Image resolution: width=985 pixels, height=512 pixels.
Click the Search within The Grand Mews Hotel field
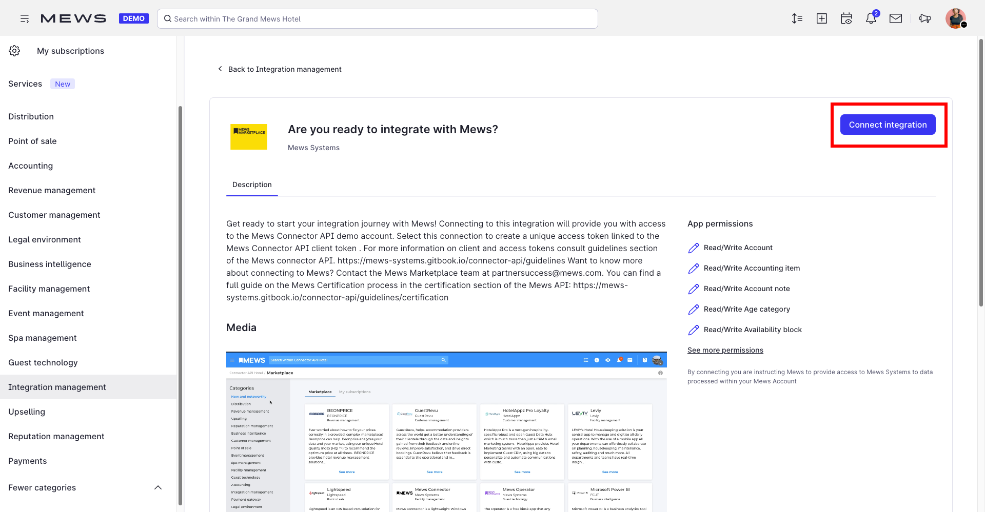pyautogui.click(x=377, y=18)
